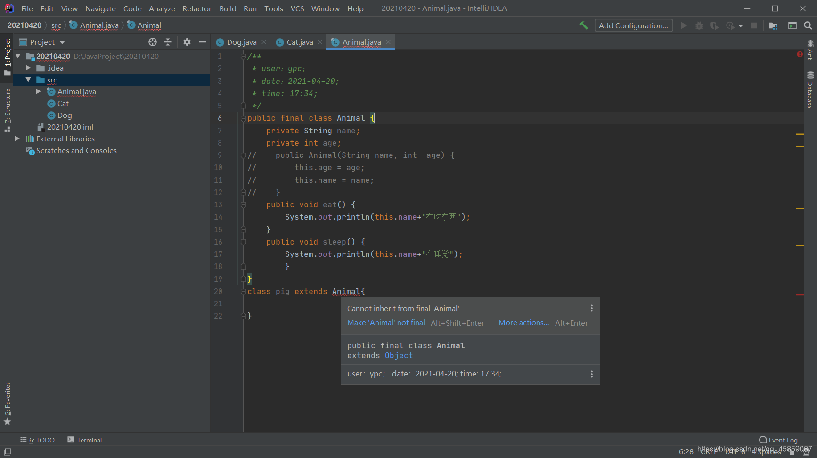This screenshot has width=817, height=458.
Task: Open the Refactor menu
Action: [196, 8]
